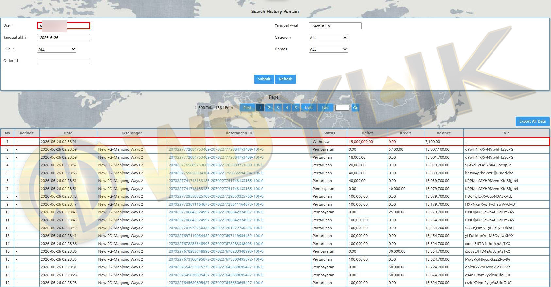
Task: Select balance value 7,100.00
Action: 433,142
